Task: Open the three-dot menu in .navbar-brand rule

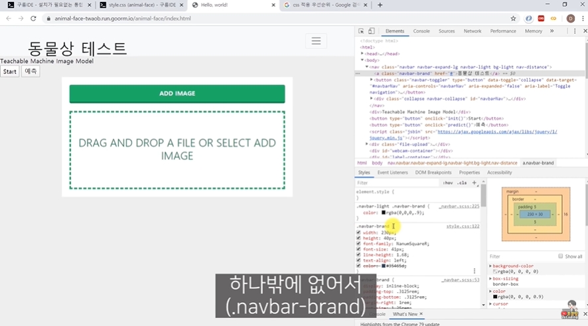Action: point(475,271)
